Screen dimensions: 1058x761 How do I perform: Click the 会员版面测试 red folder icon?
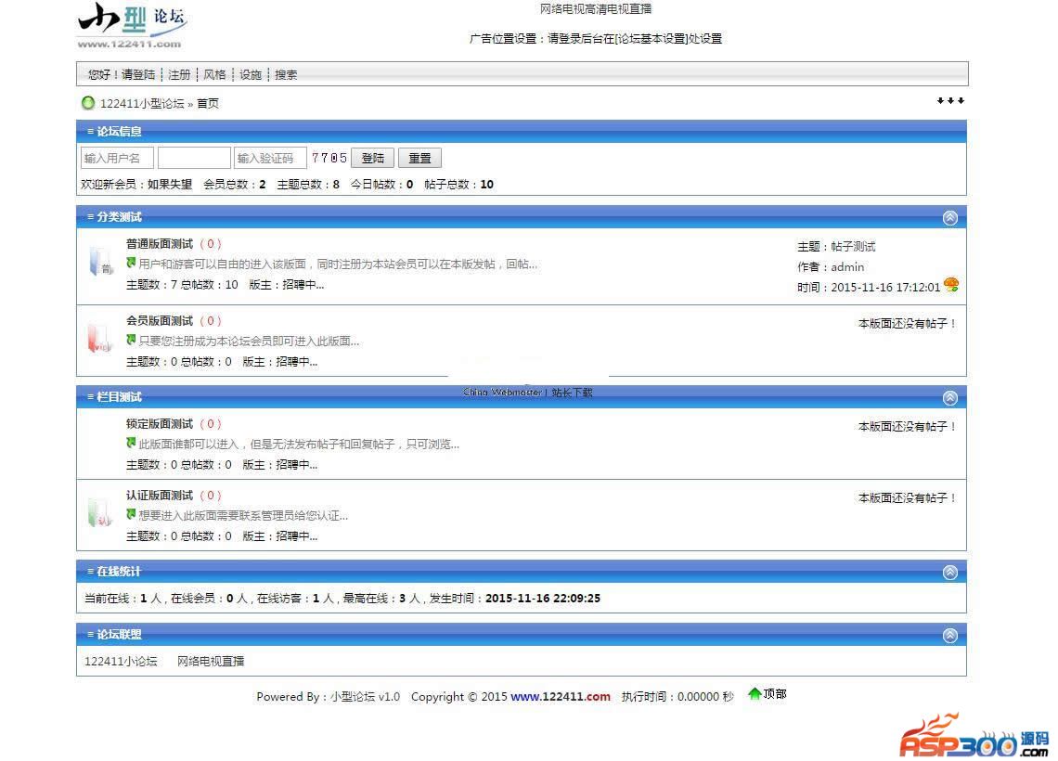pyautogui.click(x=100, y=338)
